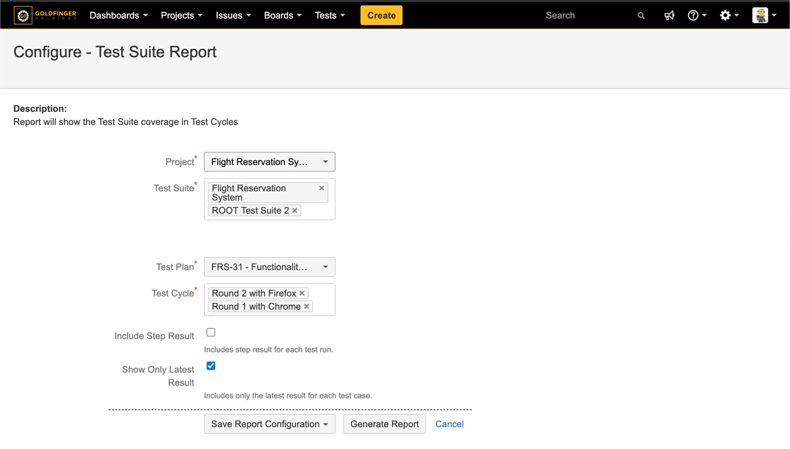Uncheck Show Only Latest Result checkbox

[210, 366]
